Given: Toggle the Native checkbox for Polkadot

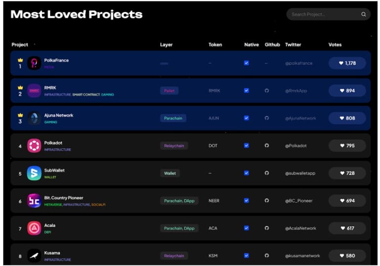Looking at the screenshot, I should click(x=247, y=146).
